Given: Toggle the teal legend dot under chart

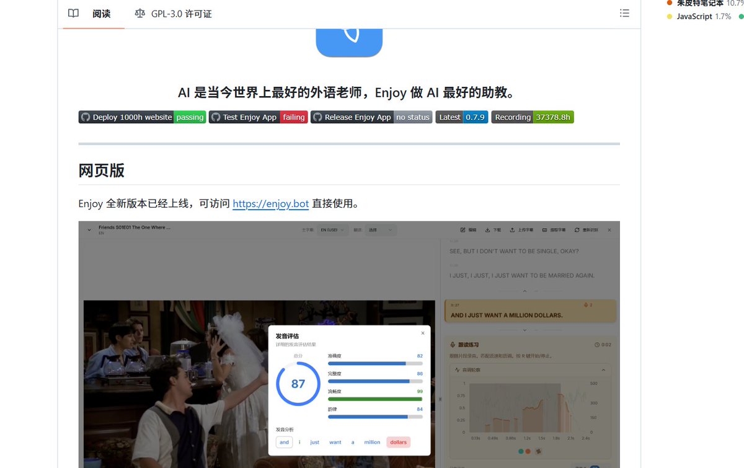Looking at the screenshot, I should tap(521, 451).
